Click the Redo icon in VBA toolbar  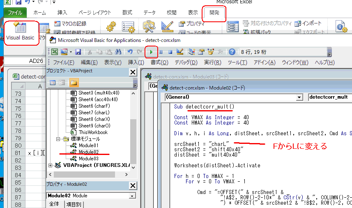(139, 52)
